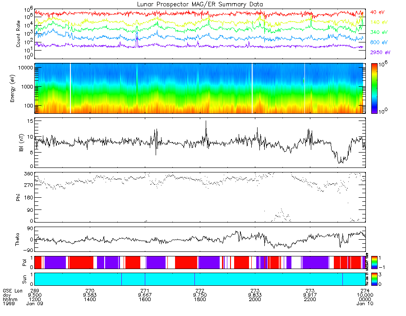
Task: Click the time label '0000'
Action: point(365,299)
